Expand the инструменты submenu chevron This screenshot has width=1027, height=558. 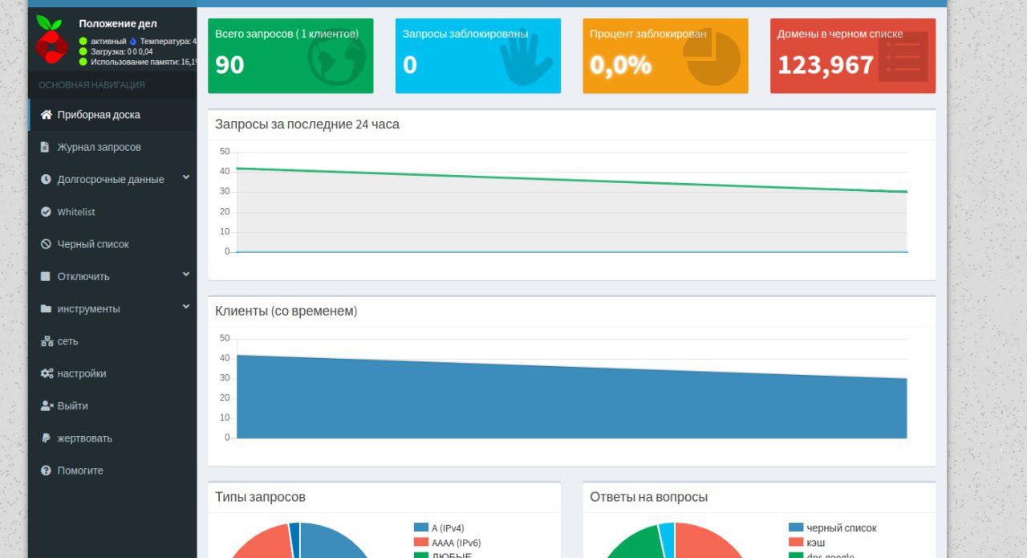click(x=186, y=307)
